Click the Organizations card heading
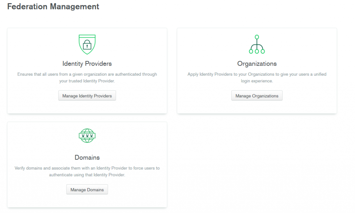The width and height of the screenshot is (355, 213). coord(257,64)
